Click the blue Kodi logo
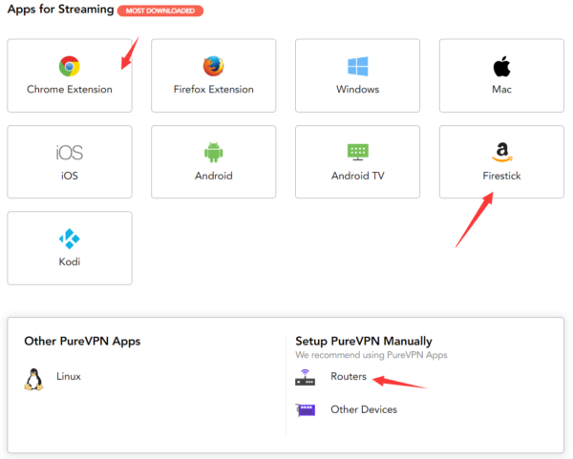This screenshot has height=459, width=573. 69,239
